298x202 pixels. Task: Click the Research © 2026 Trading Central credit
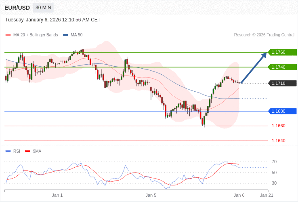264,35
